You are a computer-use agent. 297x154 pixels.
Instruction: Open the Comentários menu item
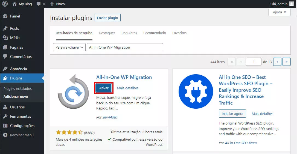tap(22, 57)
